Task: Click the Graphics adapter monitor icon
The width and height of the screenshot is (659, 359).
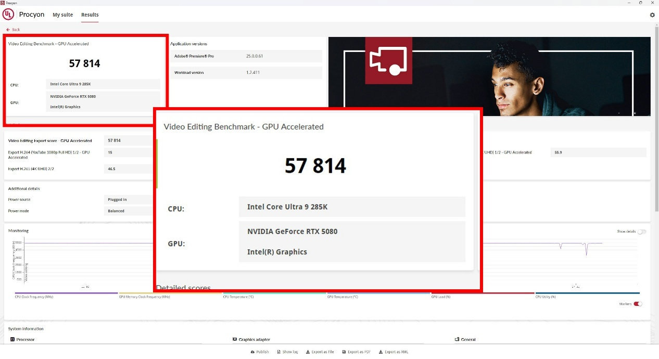Action: pos(234,339)
